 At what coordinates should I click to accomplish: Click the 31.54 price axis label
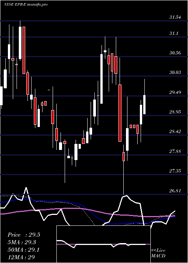(x=175, y=17)
